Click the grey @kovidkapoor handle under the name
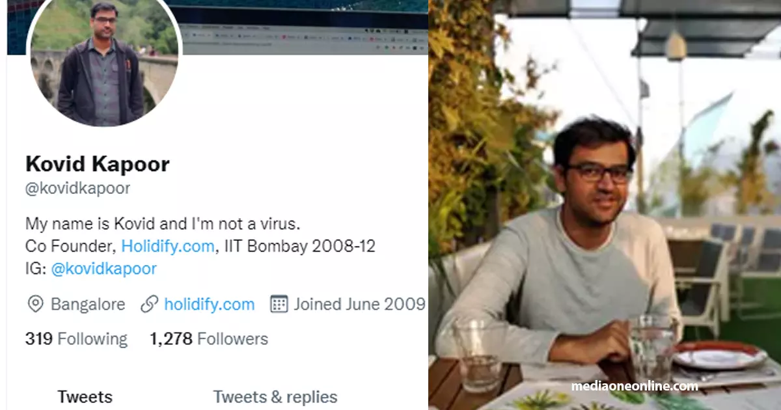The image size is (781, 410). tap(77, 189)
